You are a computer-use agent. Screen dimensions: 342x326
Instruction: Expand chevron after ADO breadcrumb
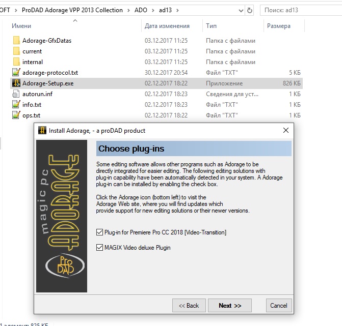pos(153,10)
